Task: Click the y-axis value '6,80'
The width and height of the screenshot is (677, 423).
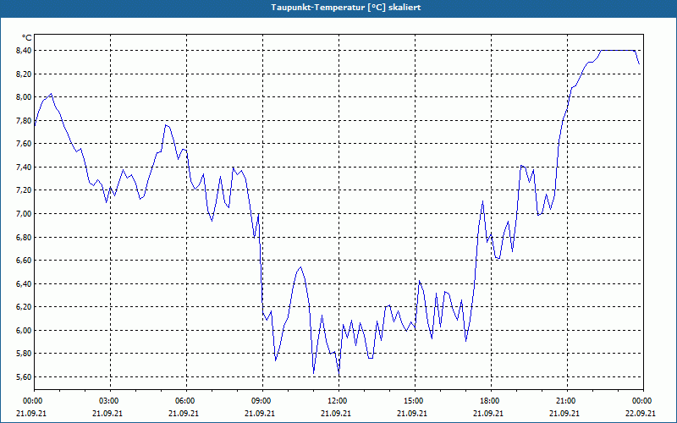Action: (x=25, y=237)
